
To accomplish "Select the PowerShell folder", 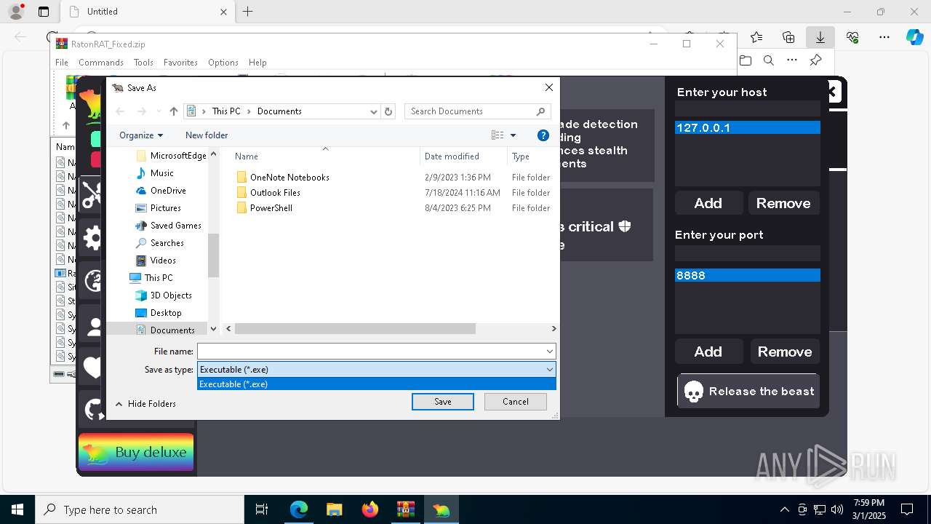I will [271, 208].
